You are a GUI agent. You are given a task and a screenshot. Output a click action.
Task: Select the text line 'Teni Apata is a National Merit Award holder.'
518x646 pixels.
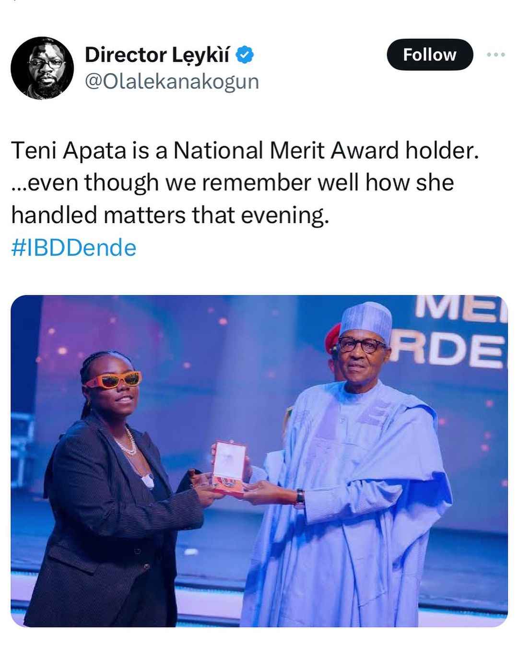(245, 151)
